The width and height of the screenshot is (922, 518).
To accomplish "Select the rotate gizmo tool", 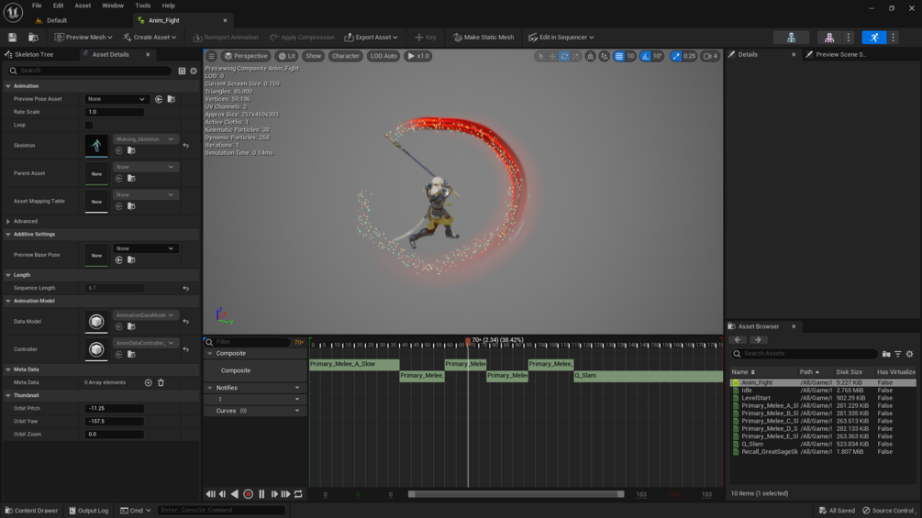I will tap(564, 56).
